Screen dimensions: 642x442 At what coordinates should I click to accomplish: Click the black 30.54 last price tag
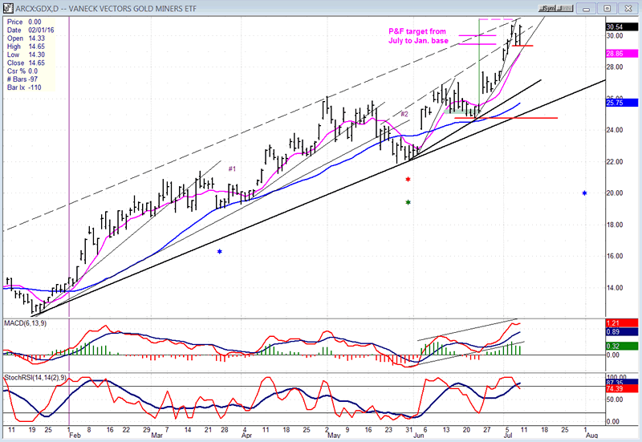tap(616, 26)
